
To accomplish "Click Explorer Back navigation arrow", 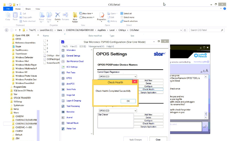I will 6,30.
